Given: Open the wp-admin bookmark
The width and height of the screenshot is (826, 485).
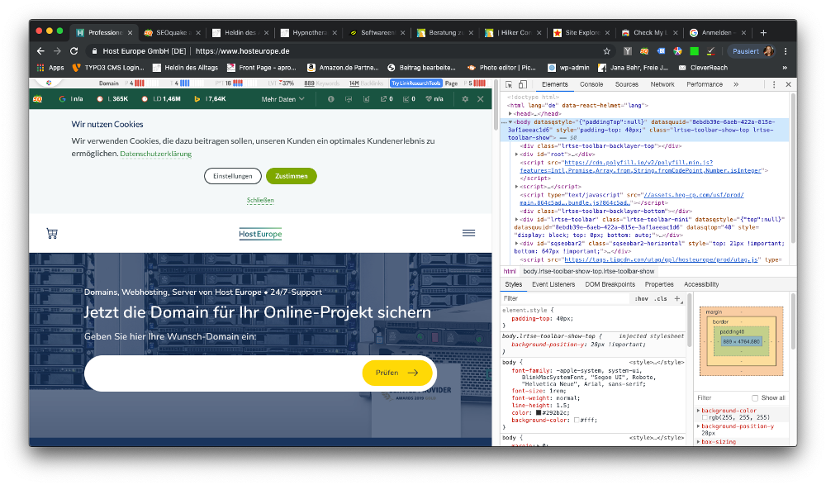Looking at the screenshot, I should (x=568, y=68).
